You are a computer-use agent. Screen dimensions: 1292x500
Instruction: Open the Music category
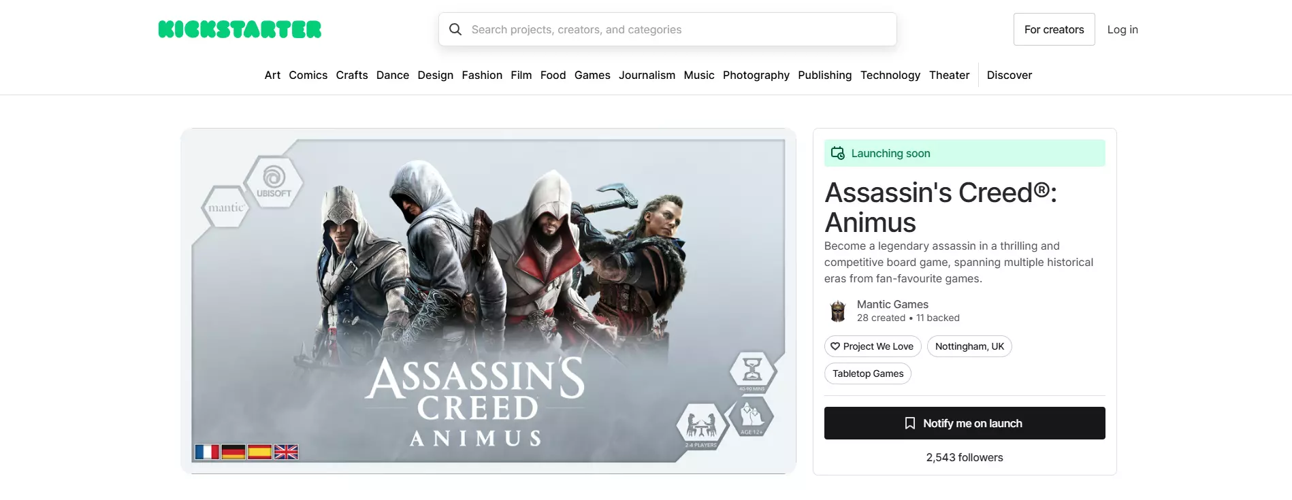pyautogui.click(x=699, y=75)
